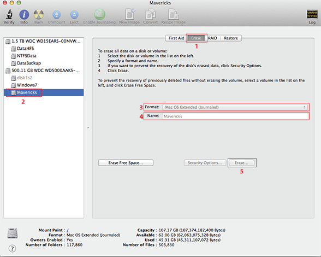This screenshot has height=257, width=321.
Task: Click the Capacity value 107.37 GB
Action: (192, 230)
